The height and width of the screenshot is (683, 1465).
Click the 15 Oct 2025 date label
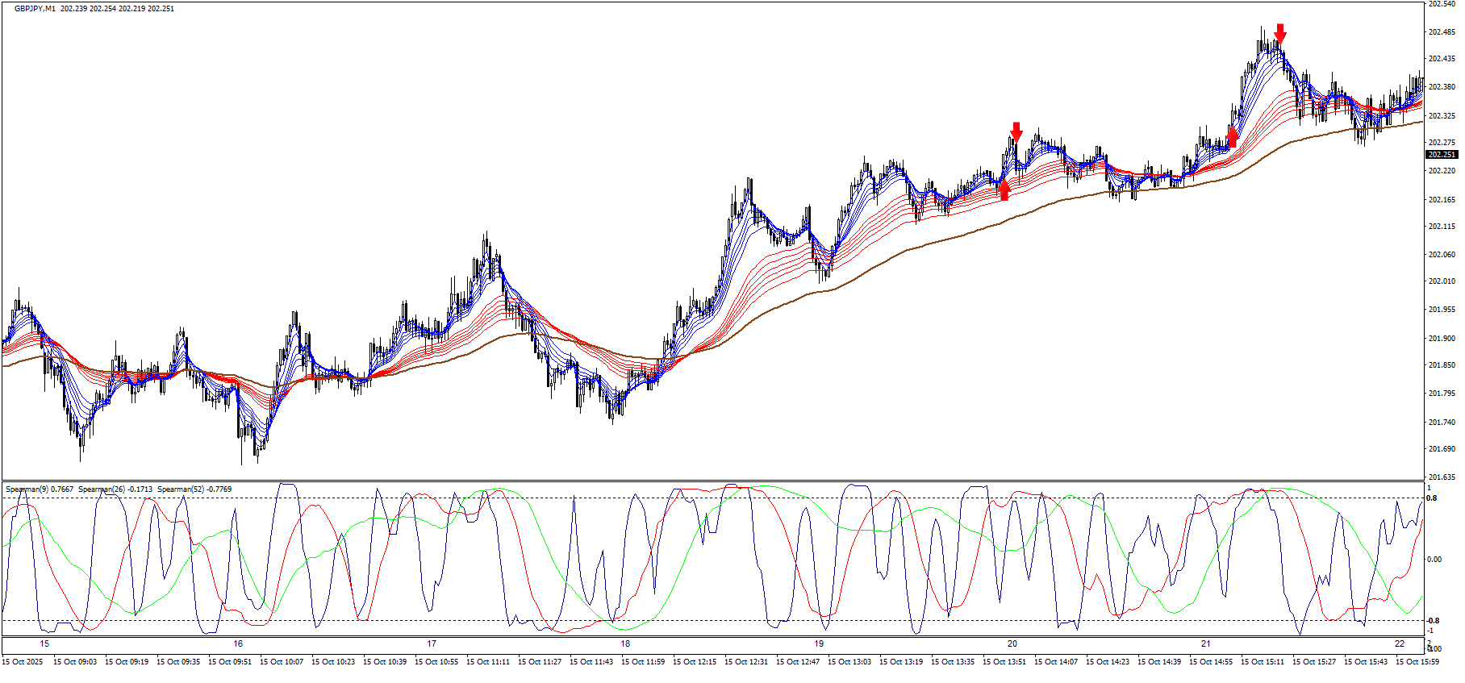pos(23,662)
